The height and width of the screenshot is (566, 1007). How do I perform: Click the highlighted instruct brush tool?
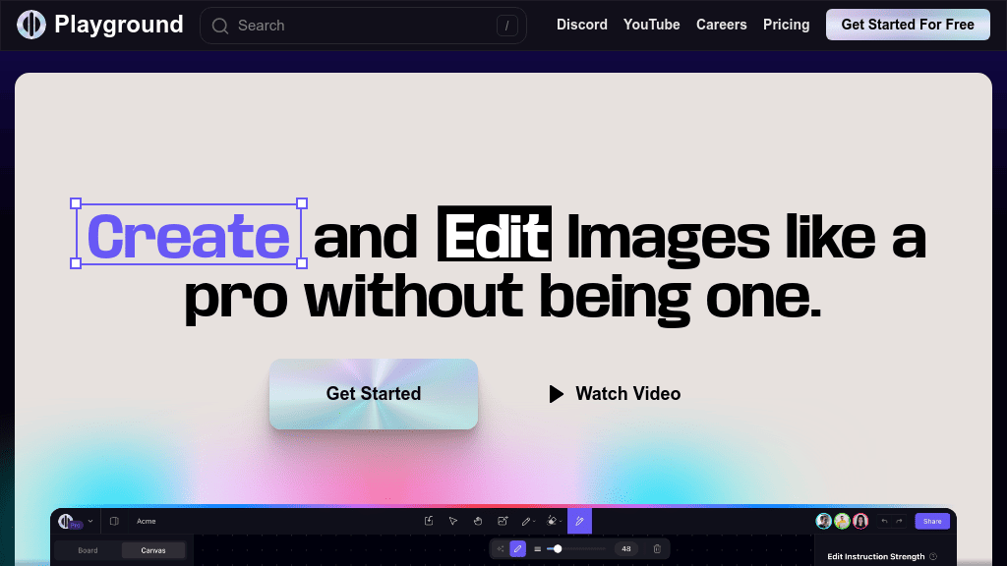tap(579, 521)
